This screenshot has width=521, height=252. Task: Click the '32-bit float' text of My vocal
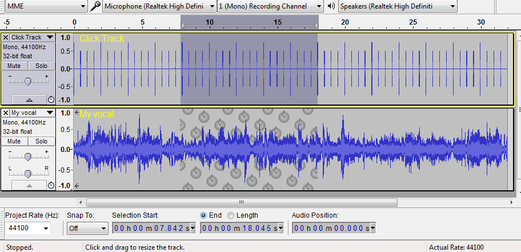click(x=18, y=131)
